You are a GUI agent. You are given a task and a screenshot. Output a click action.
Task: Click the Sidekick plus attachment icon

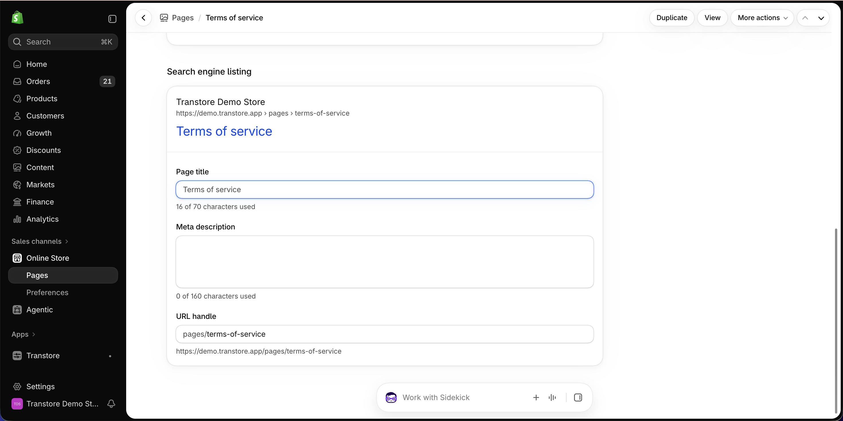[x=536, y=397]
